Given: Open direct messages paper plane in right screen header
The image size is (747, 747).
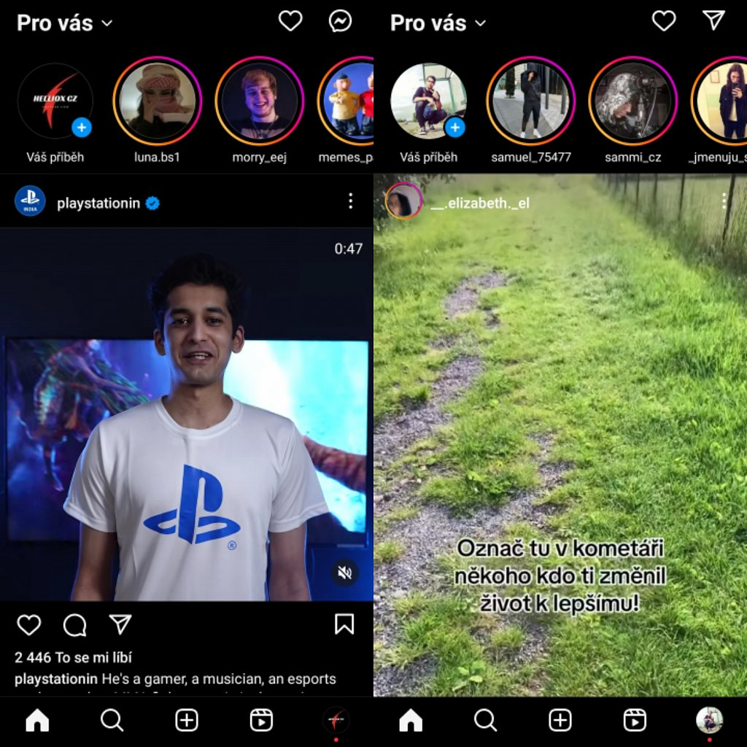Looking at the screenshot, I should coord(713,21).
